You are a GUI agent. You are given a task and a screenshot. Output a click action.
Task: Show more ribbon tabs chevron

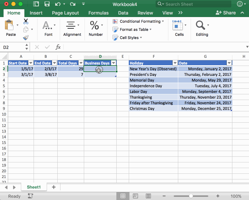point(180,13)
